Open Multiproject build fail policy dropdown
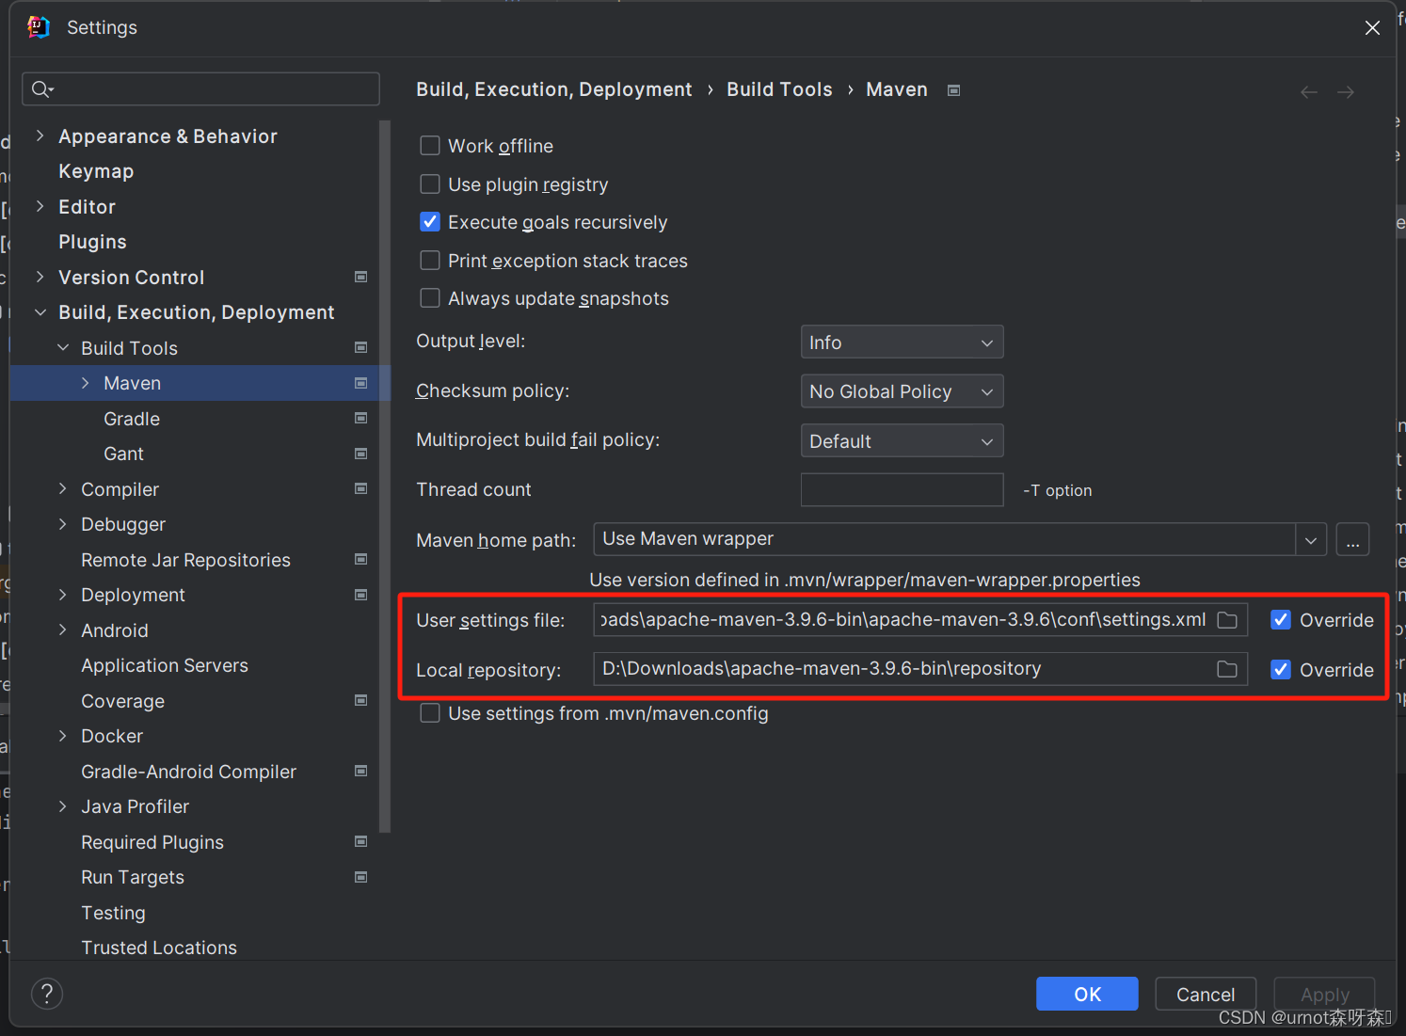1406x1036 pixels. (x=902, y=440)
